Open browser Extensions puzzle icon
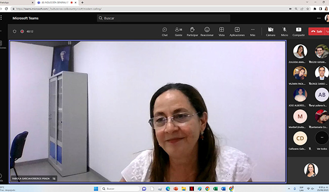The width and height of the screenshot is (329, 192). point(315,9)
